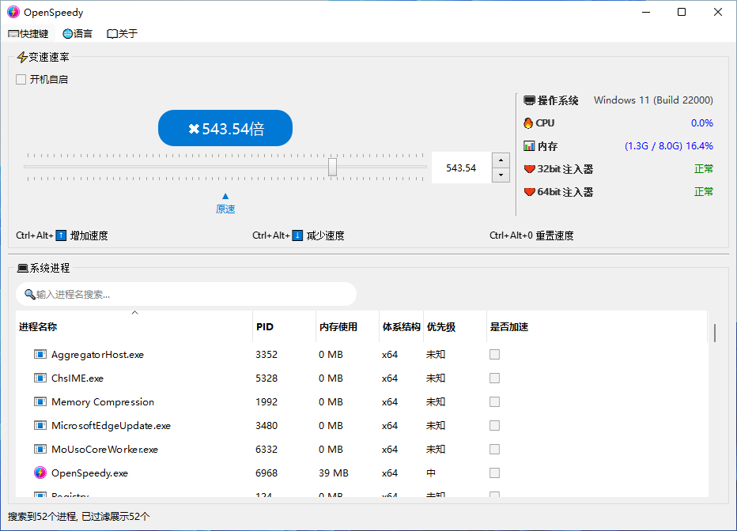Click the 16.4% memory usage value
This screenshot has width=737, height=531.
tap(699, 146)
